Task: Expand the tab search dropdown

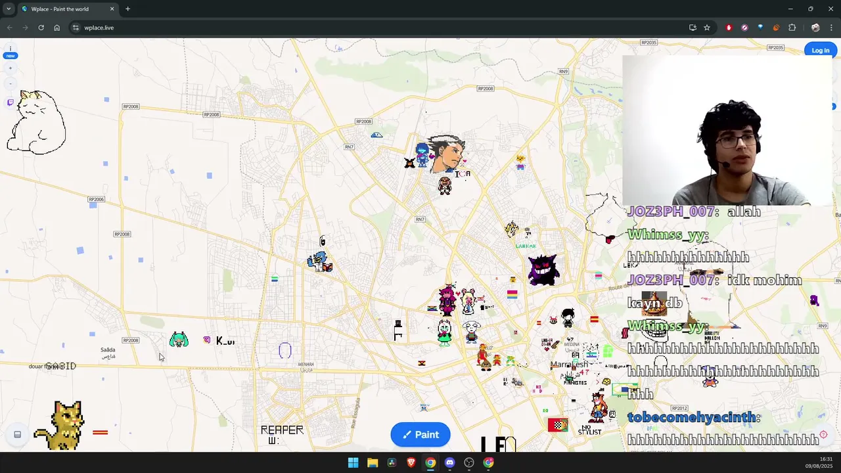Action: pos(9,9)
